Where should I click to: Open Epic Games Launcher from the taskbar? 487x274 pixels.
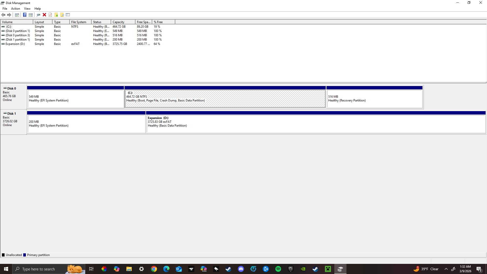pos(291,269)
